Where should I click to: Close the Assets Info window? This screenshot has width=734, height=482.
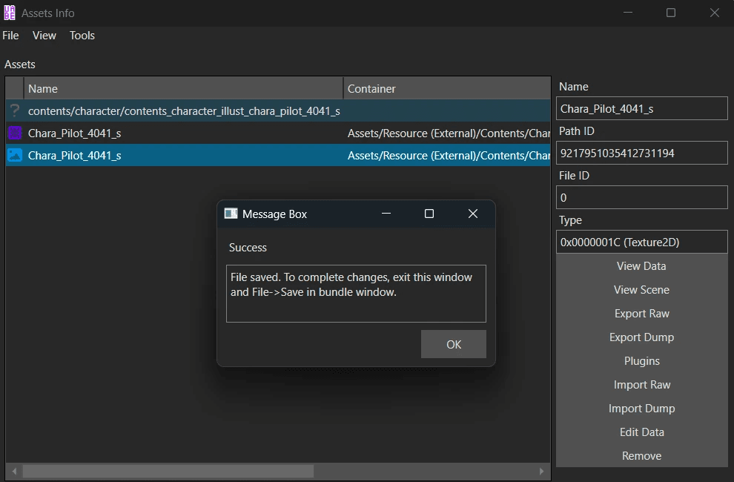tap(714, 13)
